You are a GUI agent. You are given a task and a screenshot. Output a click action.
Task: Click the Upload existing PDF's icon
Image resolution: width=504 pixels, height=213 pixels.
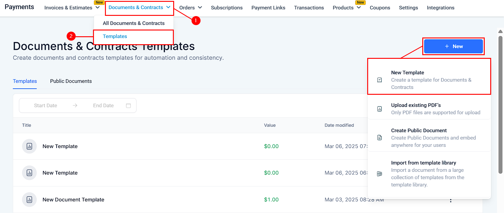pyautogui.click(x=379, y=109)
